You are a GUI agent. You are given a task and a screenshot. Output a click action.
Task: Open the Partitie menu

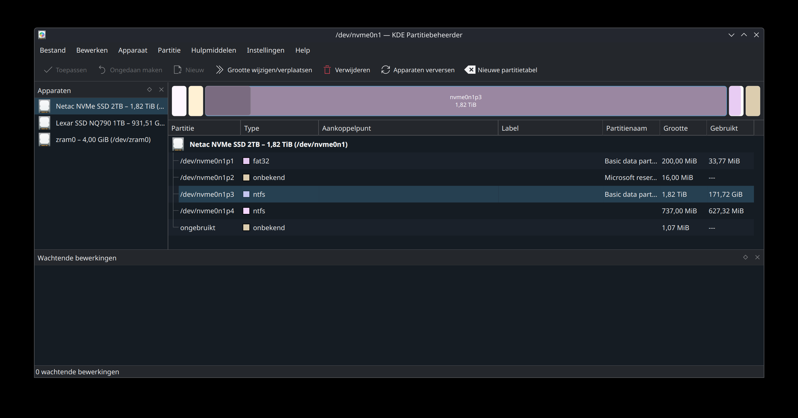coord(169,50)
